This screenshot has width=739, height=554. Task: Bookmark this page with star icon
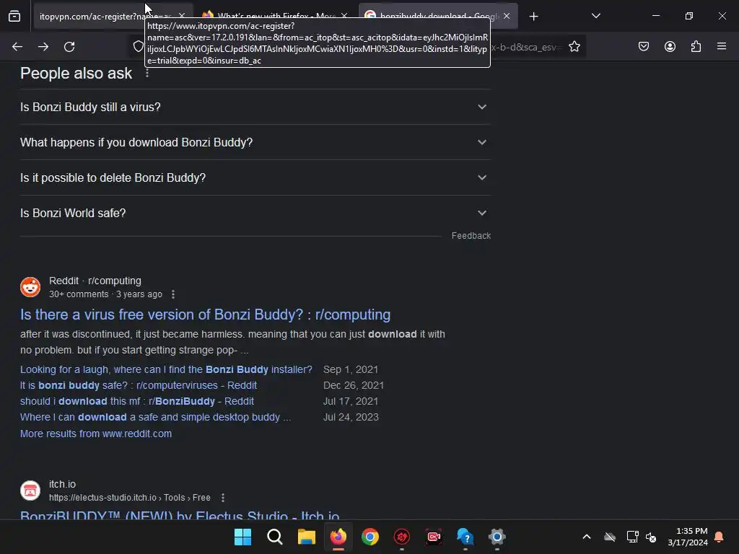(574, 47)
